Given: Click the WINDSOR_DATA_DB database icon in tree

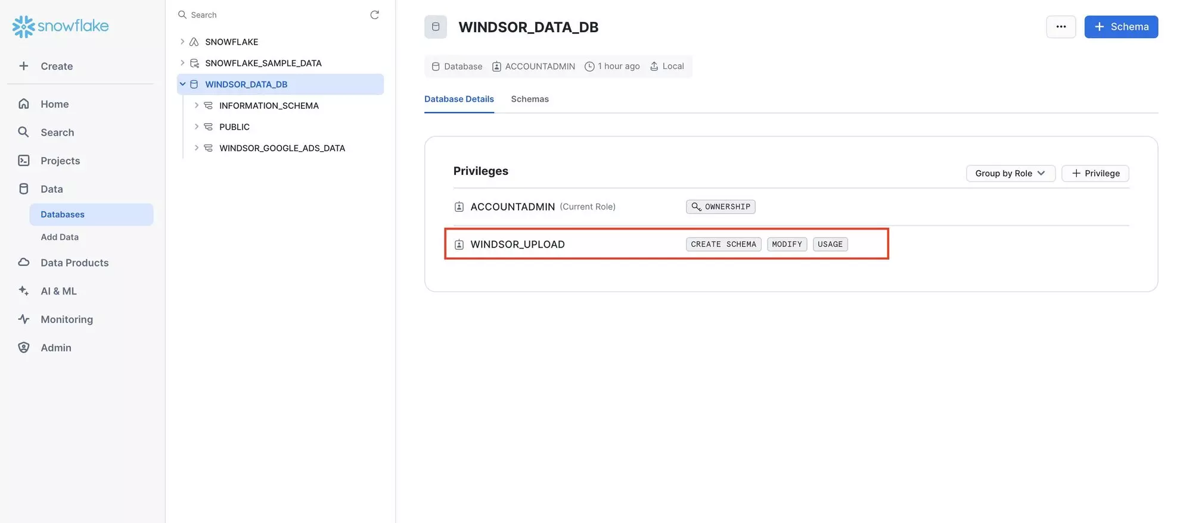Looking at the screenshot, I should pyautogui.click(x=194, y=84).
